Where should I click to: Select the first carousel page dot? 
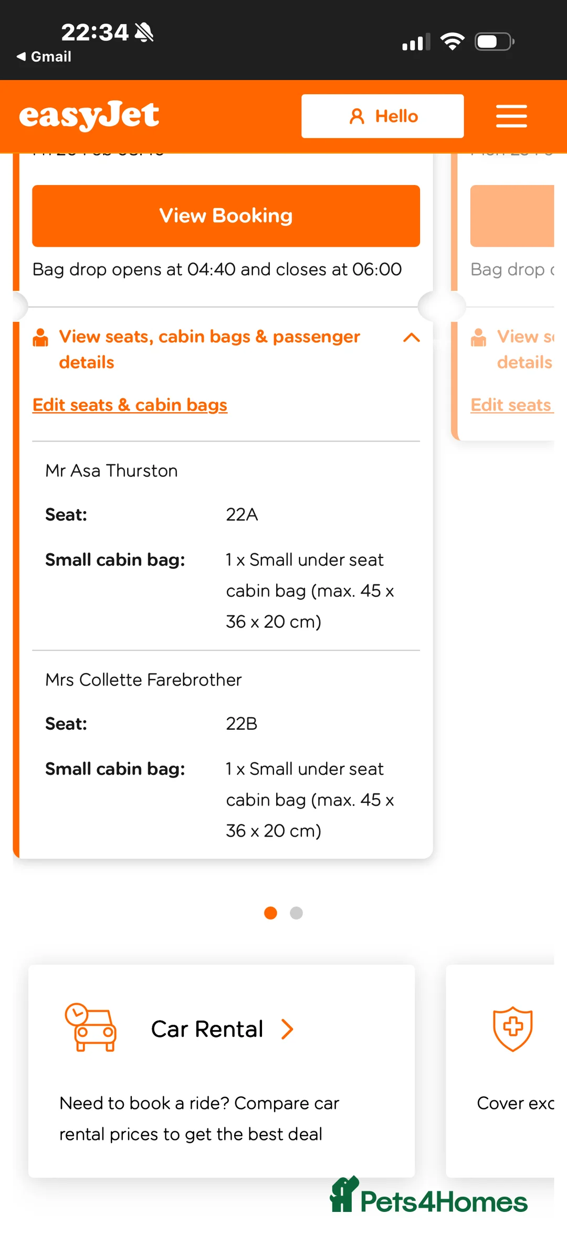(x=270, y=913)
